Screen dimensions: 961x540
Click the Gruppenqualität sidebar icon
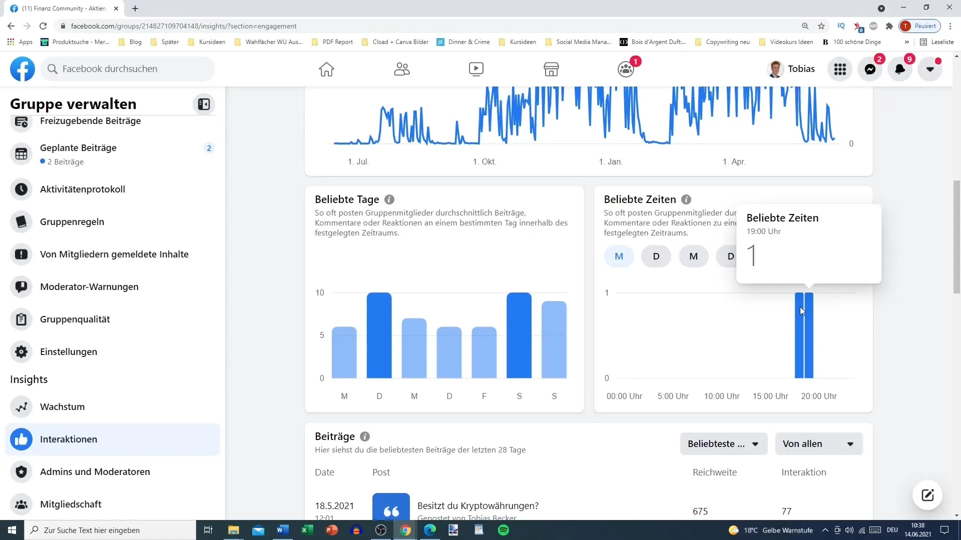click(22, 319)
